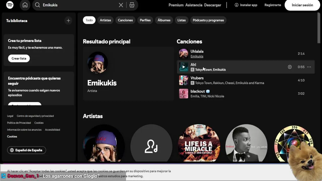Click the bold Cookies footer link
The height and width of the screenshot is (181, 322).
pos(12,137)
